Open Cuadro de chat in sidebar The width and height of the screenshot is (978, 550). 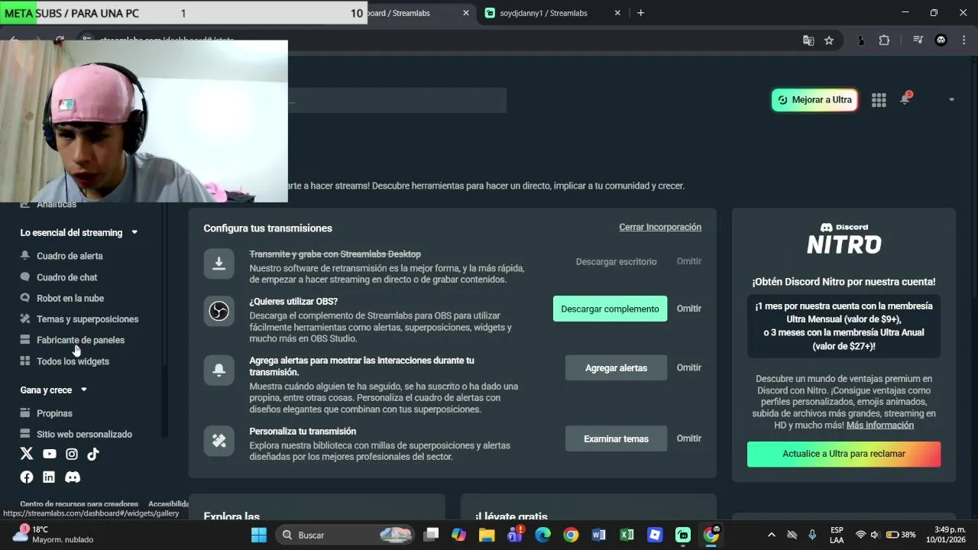[67, 277]
